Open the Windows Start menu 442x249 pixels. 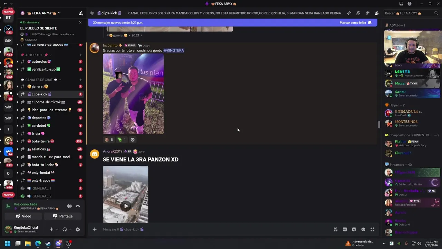click(x=7, y=243)
